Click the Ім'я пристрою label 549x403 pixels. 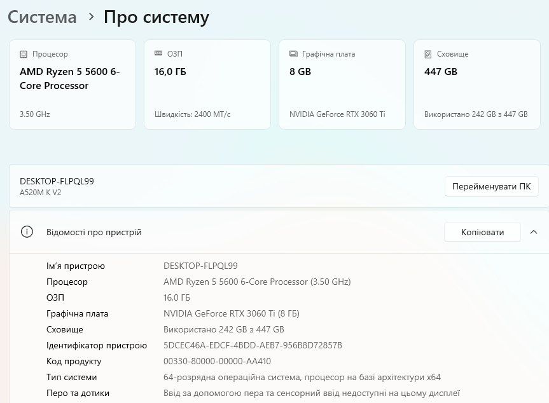(76, 266)
